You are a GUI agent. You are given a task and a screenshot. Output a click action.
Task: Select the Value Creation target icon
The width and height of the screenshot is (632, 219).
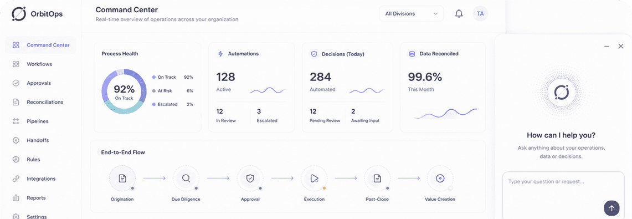440,179
